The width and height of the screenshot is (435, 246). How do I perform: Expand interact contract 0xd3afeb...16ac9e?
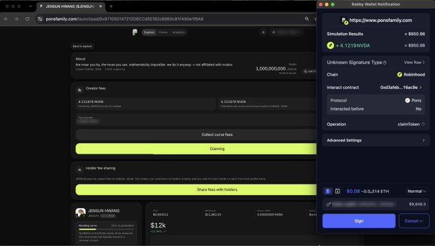click(401, 88)
